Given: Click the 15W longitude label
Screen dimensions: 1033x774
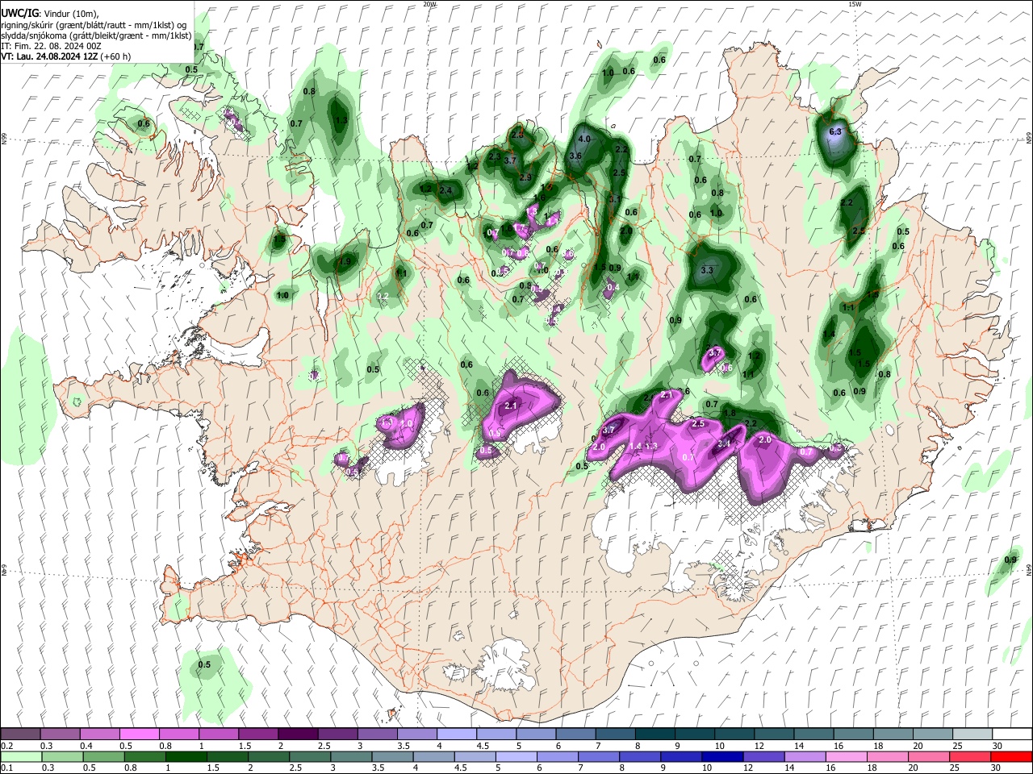Looking at the screenshot, I should (854, 4).
